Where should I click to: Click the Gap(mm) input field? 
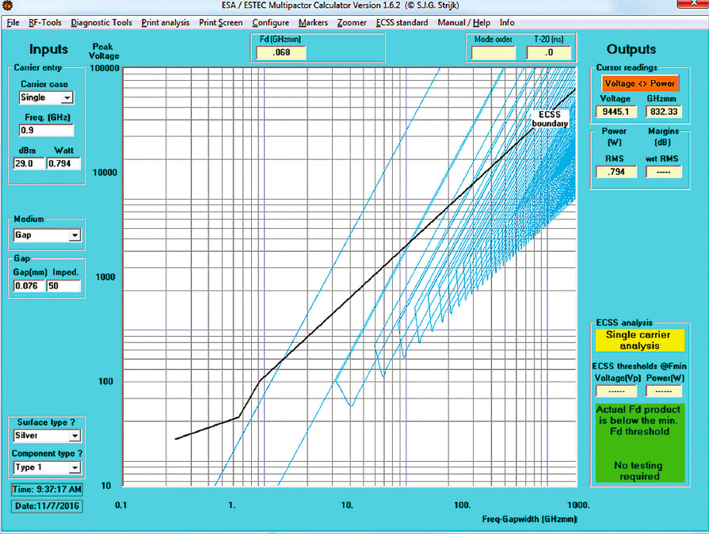(x=29, y=286)
